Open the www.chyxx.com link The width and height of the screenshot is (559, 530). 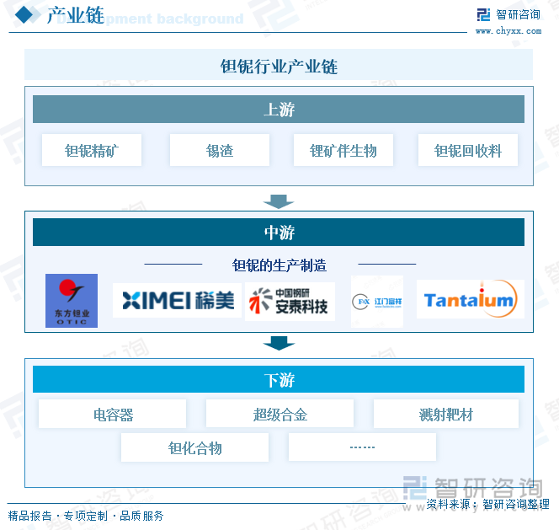tap(508, 31)
